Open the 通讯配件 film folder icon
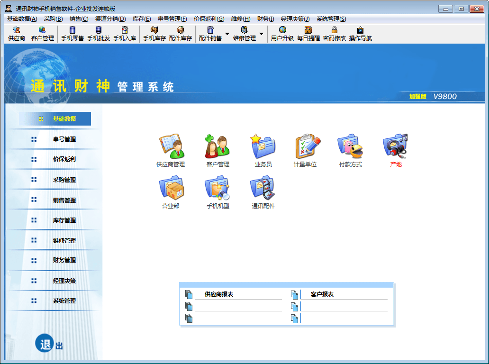Screen dimensions: 489x364 (263, 188)
